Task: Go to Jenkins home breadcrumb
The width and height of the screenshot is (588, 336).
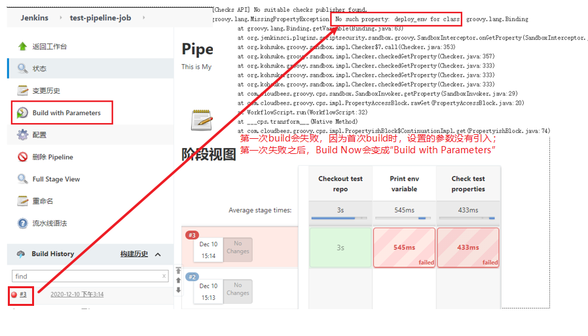Action: pos(35,18)
